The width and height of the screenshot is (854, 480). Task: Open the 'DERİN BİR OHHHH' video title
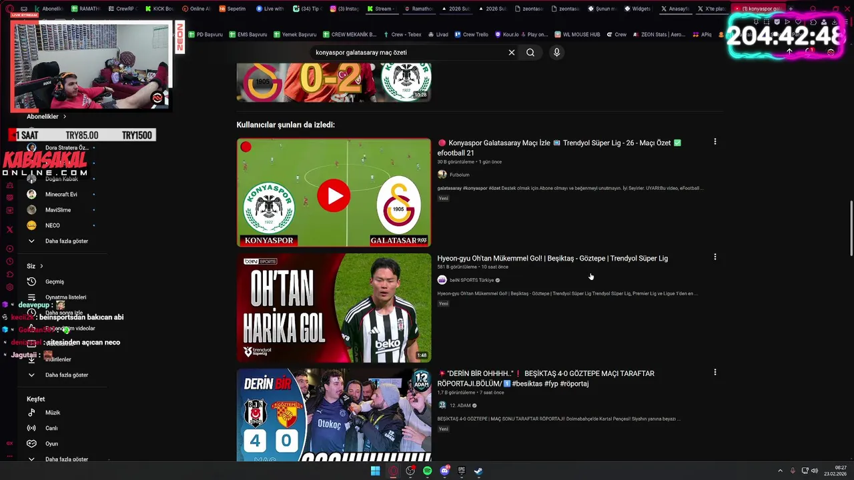point(546,378)
